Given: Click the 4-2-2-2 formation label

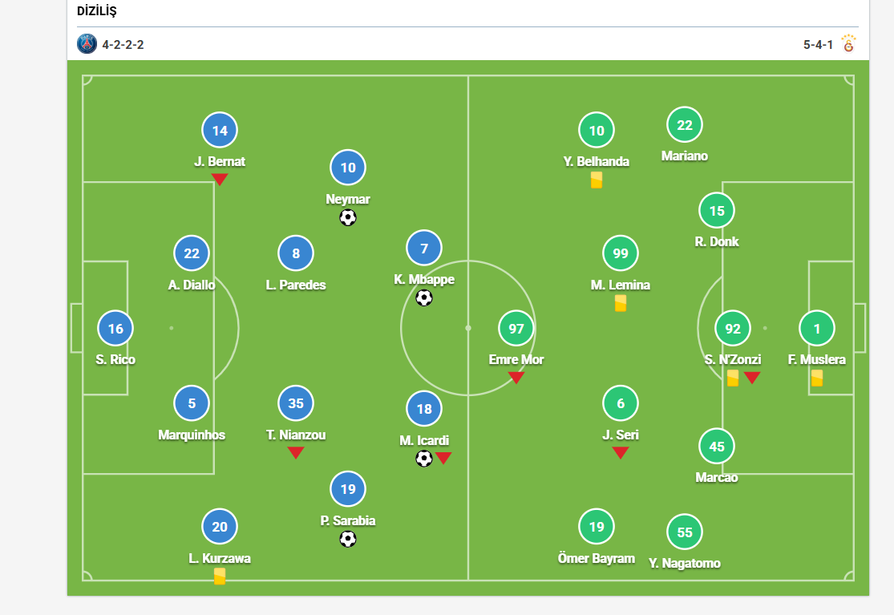Looking at the screenshot, I should [x=123, y=44].
